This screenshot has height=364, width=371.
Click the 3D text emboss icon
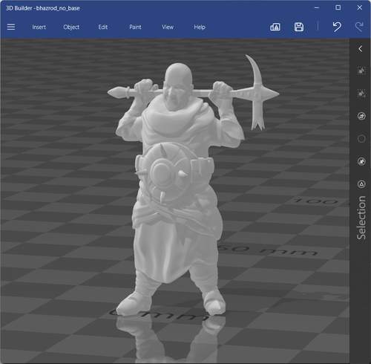pyautogui.click(x=275, y=27)
